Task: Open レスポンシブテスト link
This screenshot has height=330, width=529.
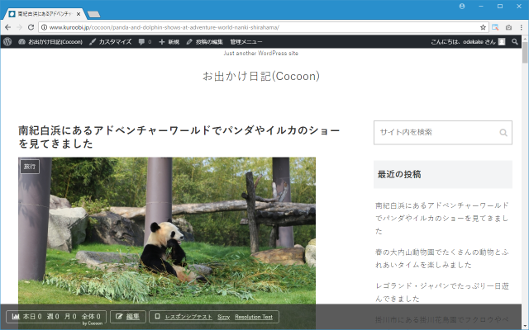Action: click(x=188, y=317)
